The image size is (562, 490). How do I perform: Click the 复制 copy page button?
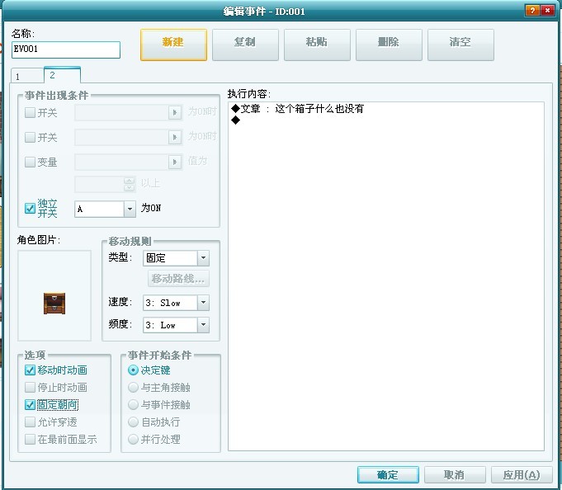click(x=245, y=45)
